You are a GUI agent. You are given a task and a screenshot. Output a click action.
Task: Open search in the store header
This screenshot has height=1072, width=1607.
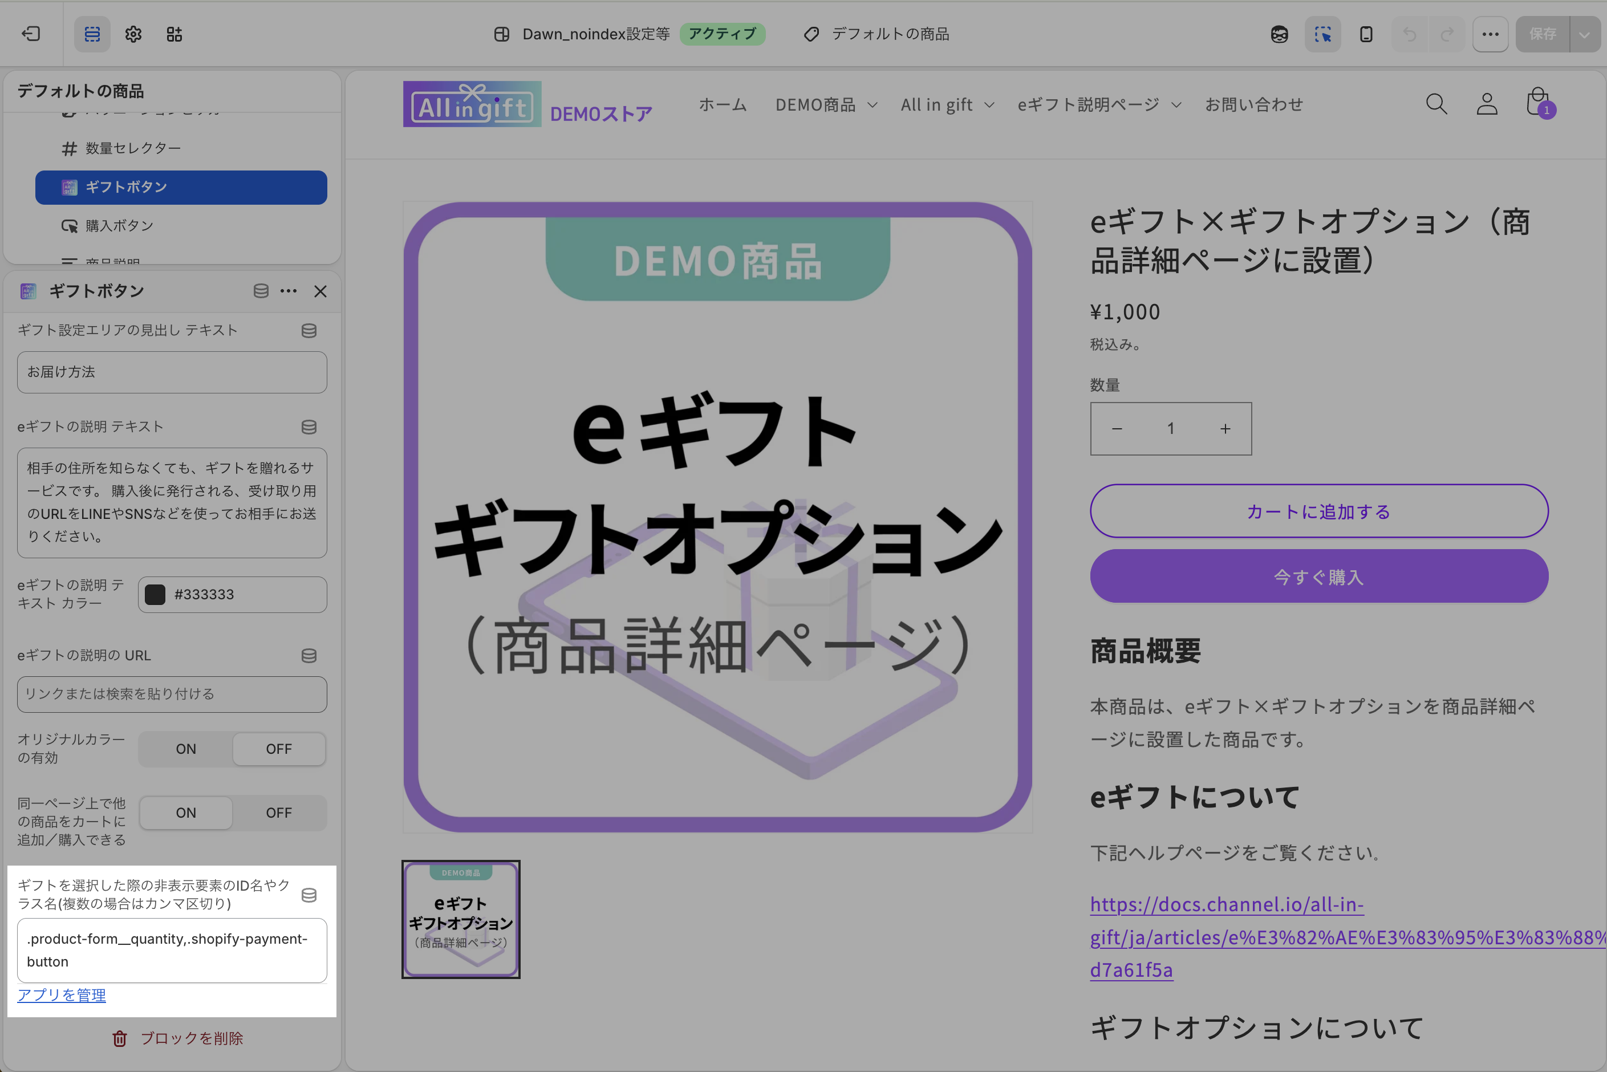coord(1437,104)
